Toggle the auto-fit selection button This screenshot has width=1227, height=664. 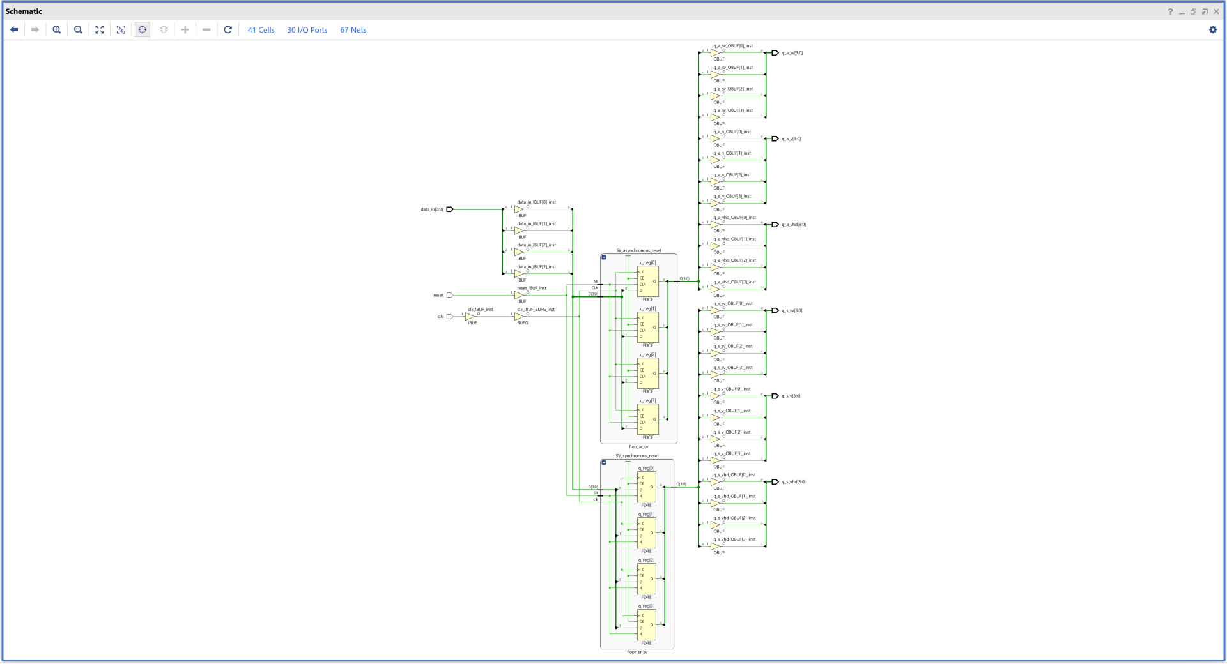pos(143,29)
